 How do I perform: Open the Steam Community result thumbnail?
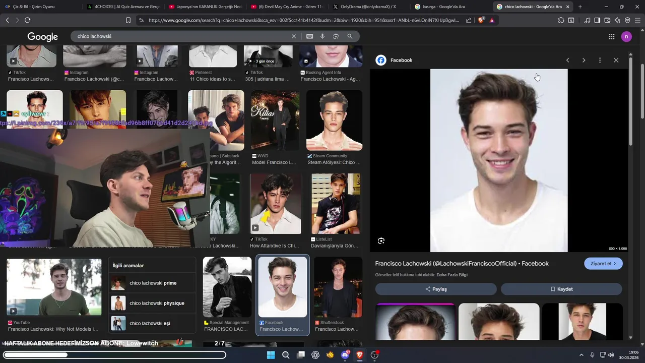coord(334,120)
